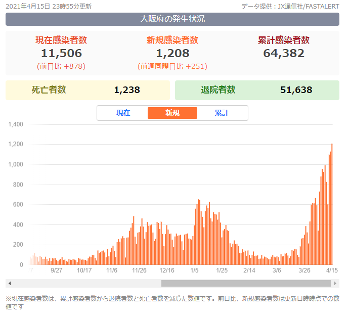This screenshot has width=350, height=318.
Task: Click the JX通信社/FASTALERT data provider text
Action: pyautogui.click(x=297, y=7)
